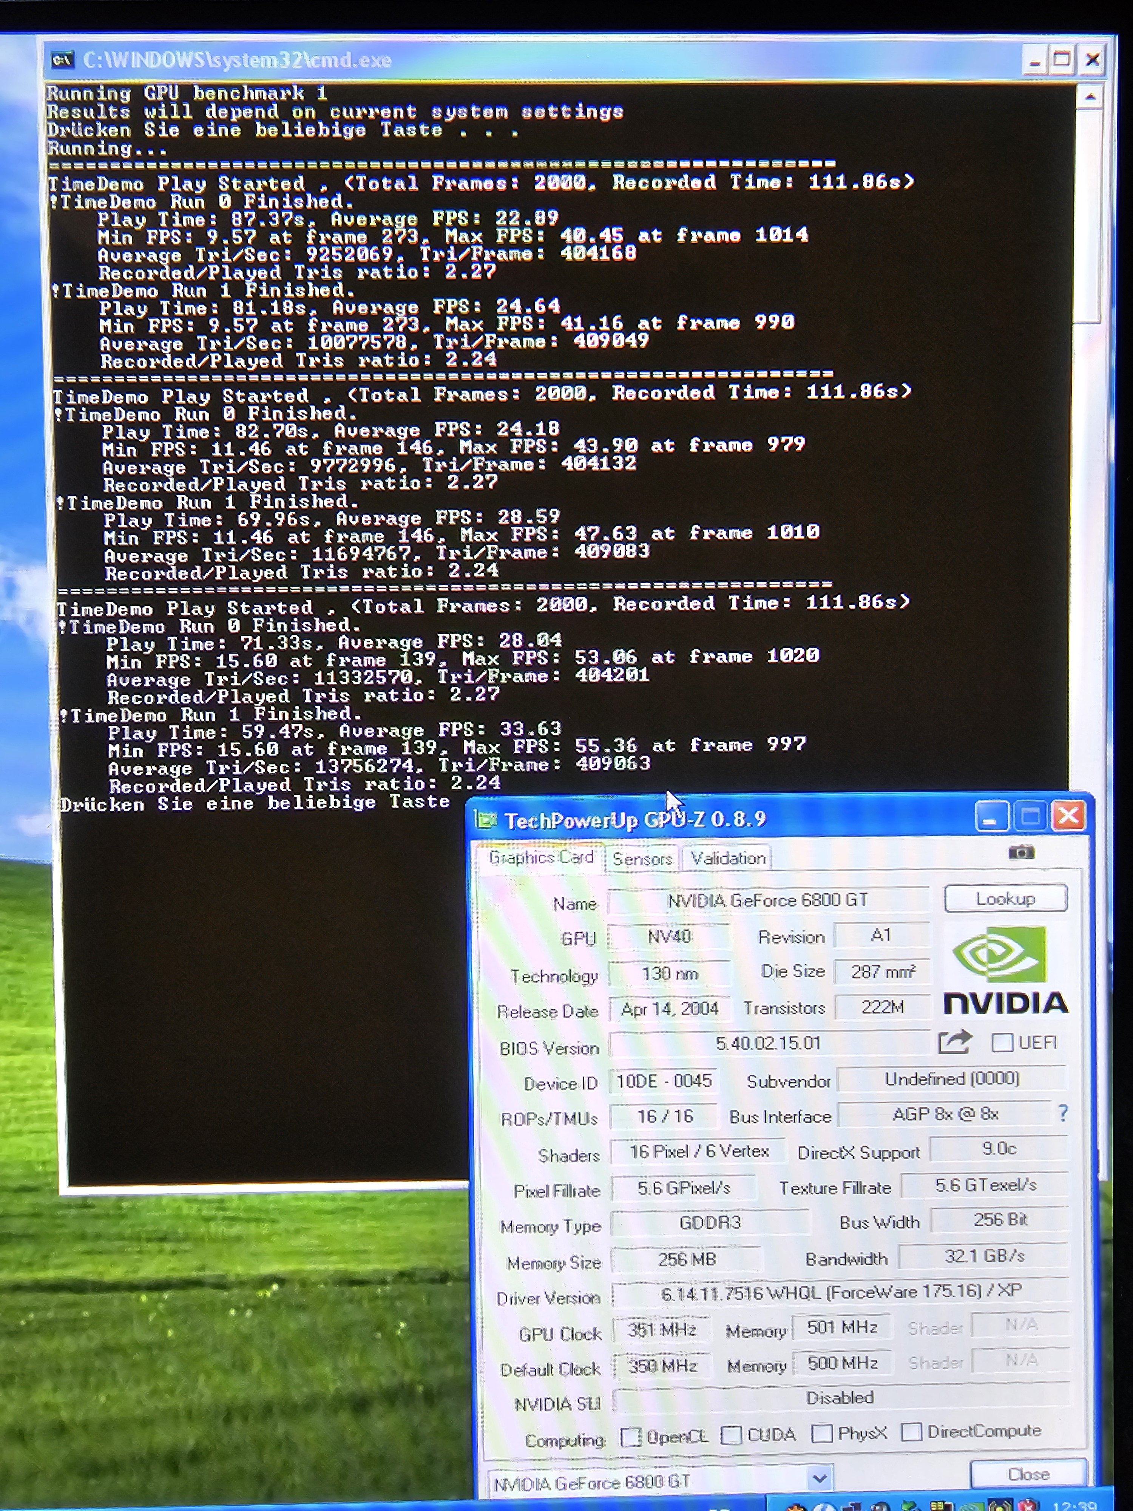Click the GPU-Z screenshot camera icon
This screenshot has width=1133, height=1511.
click(x=1021, y=853)
